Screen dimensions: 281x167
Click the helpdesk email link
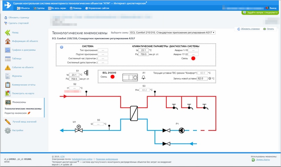pyautogui.click(x=82, y=159)
